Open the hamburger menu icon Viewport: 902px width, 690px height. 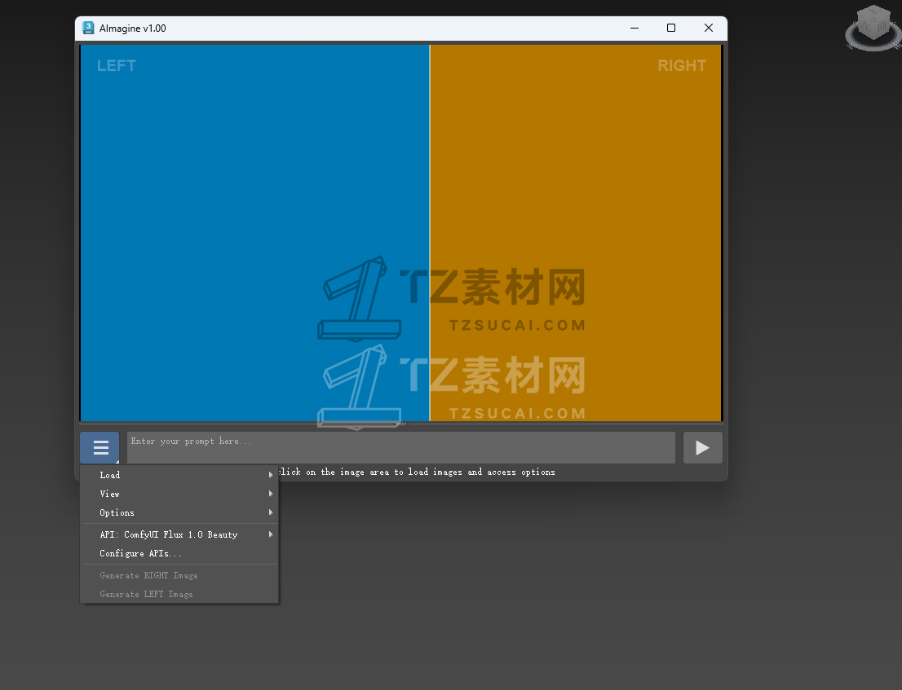[99, 447]
